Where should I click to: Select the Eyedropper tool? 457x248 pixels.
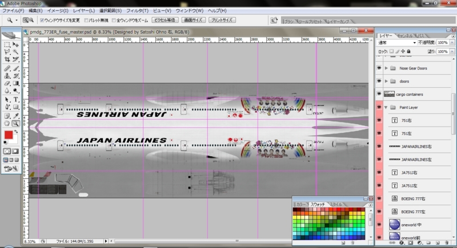pyautogui.click(x=16, y=116)
